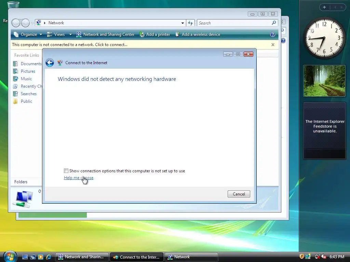Open Documents in Favorite Links
Image resolution: width=350 pixels, height=262 pixels.
[27, 64]
